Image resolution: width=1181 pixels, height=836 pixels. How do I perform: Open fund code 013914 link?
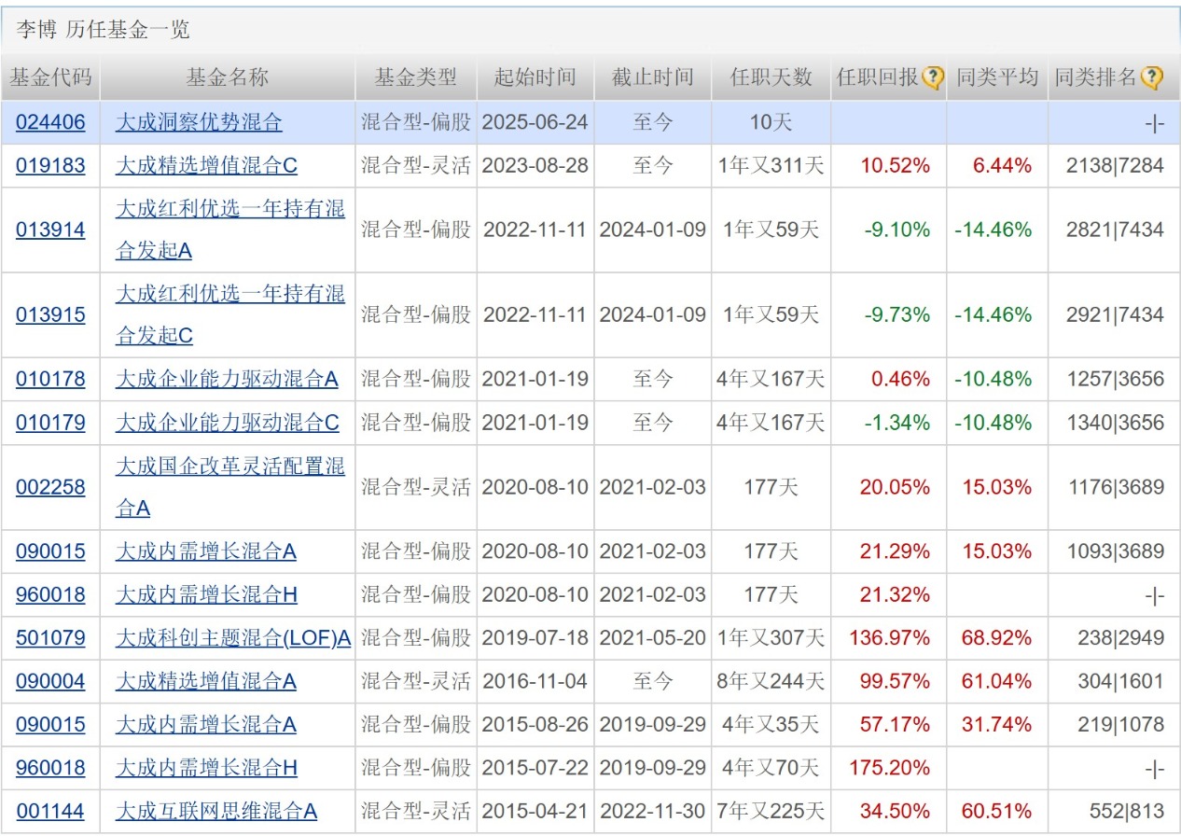pyautogui.click(x=50, y=230)
